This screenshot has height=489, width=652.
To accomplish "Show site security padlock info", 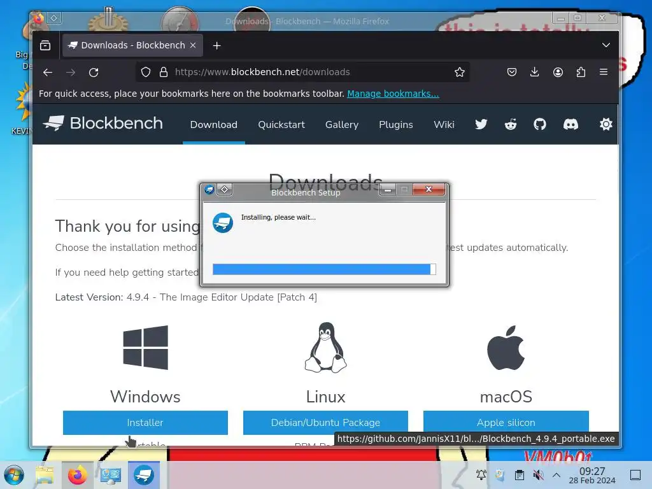I will pyautogui.click(x=164, y=72).
